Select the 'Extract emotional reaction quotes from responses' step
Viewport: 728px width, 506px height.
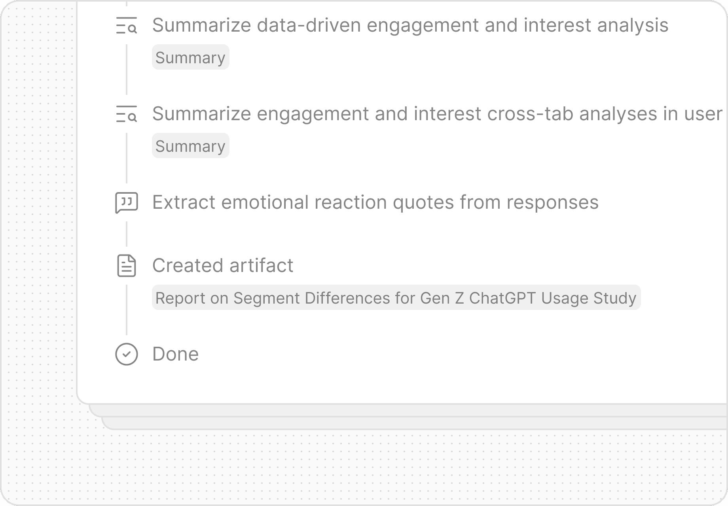375,202
